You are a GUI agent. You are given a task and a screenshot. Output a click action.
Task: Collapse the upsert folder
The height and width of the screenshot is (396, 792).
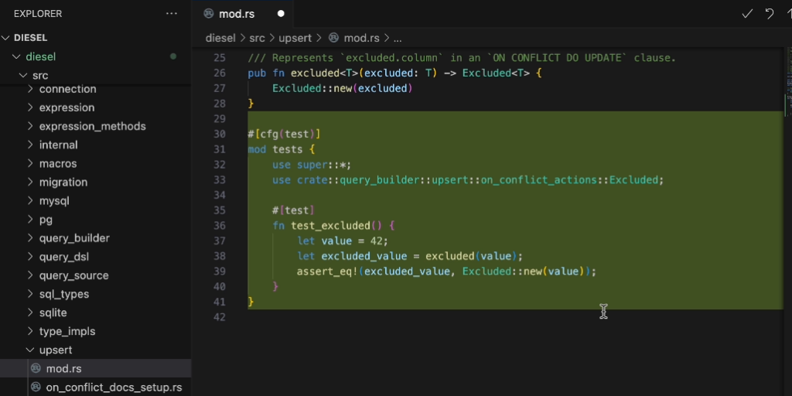55,350
